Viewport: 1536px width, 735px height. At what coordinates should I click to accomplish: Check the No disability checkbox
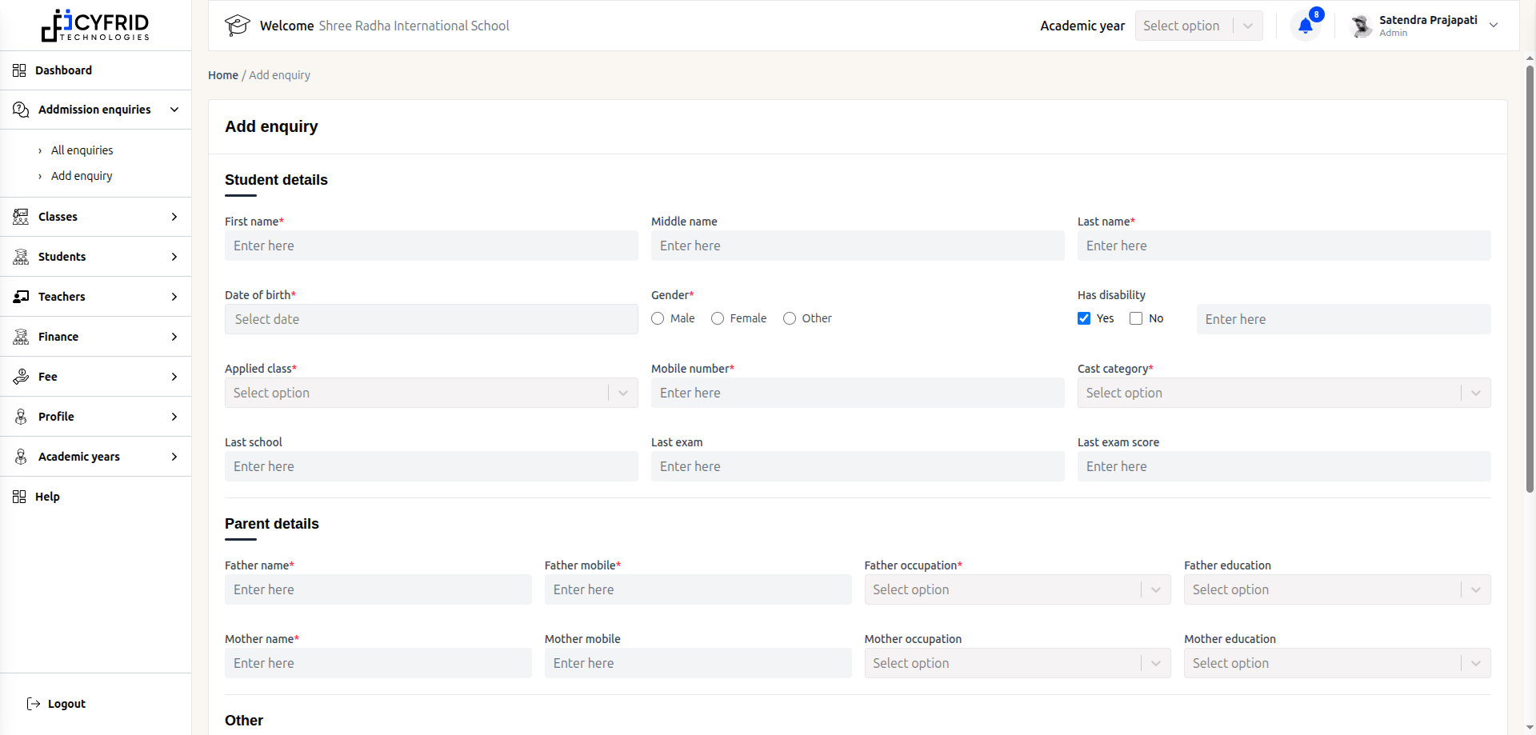1136,318
